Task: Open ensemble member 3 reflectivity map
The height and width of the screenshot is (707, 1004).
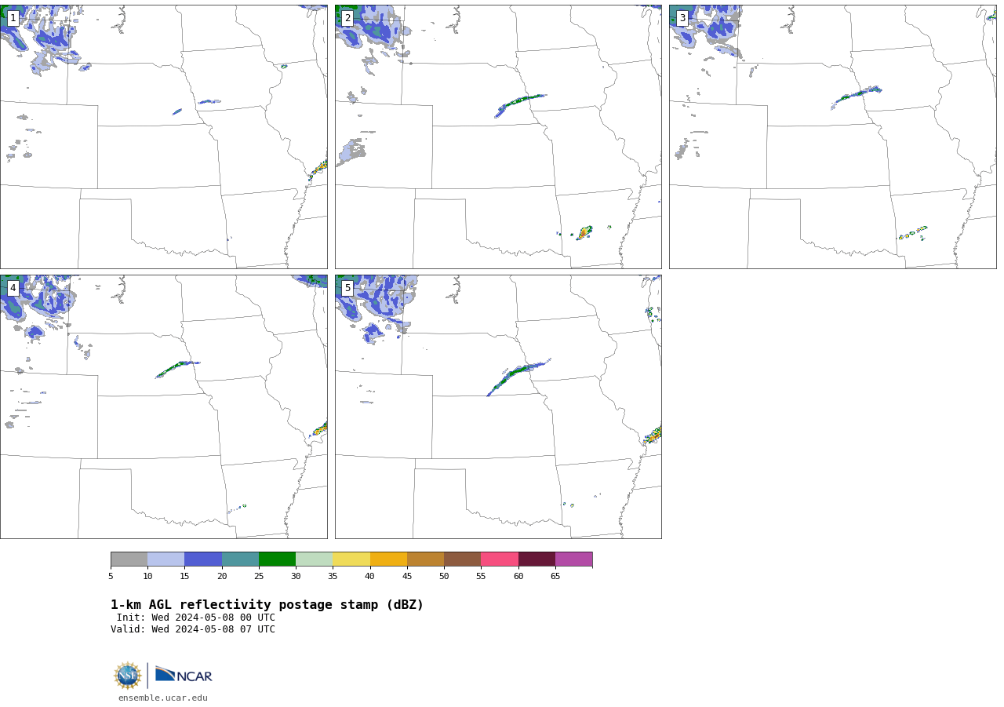Action: (x=832, y=137)
